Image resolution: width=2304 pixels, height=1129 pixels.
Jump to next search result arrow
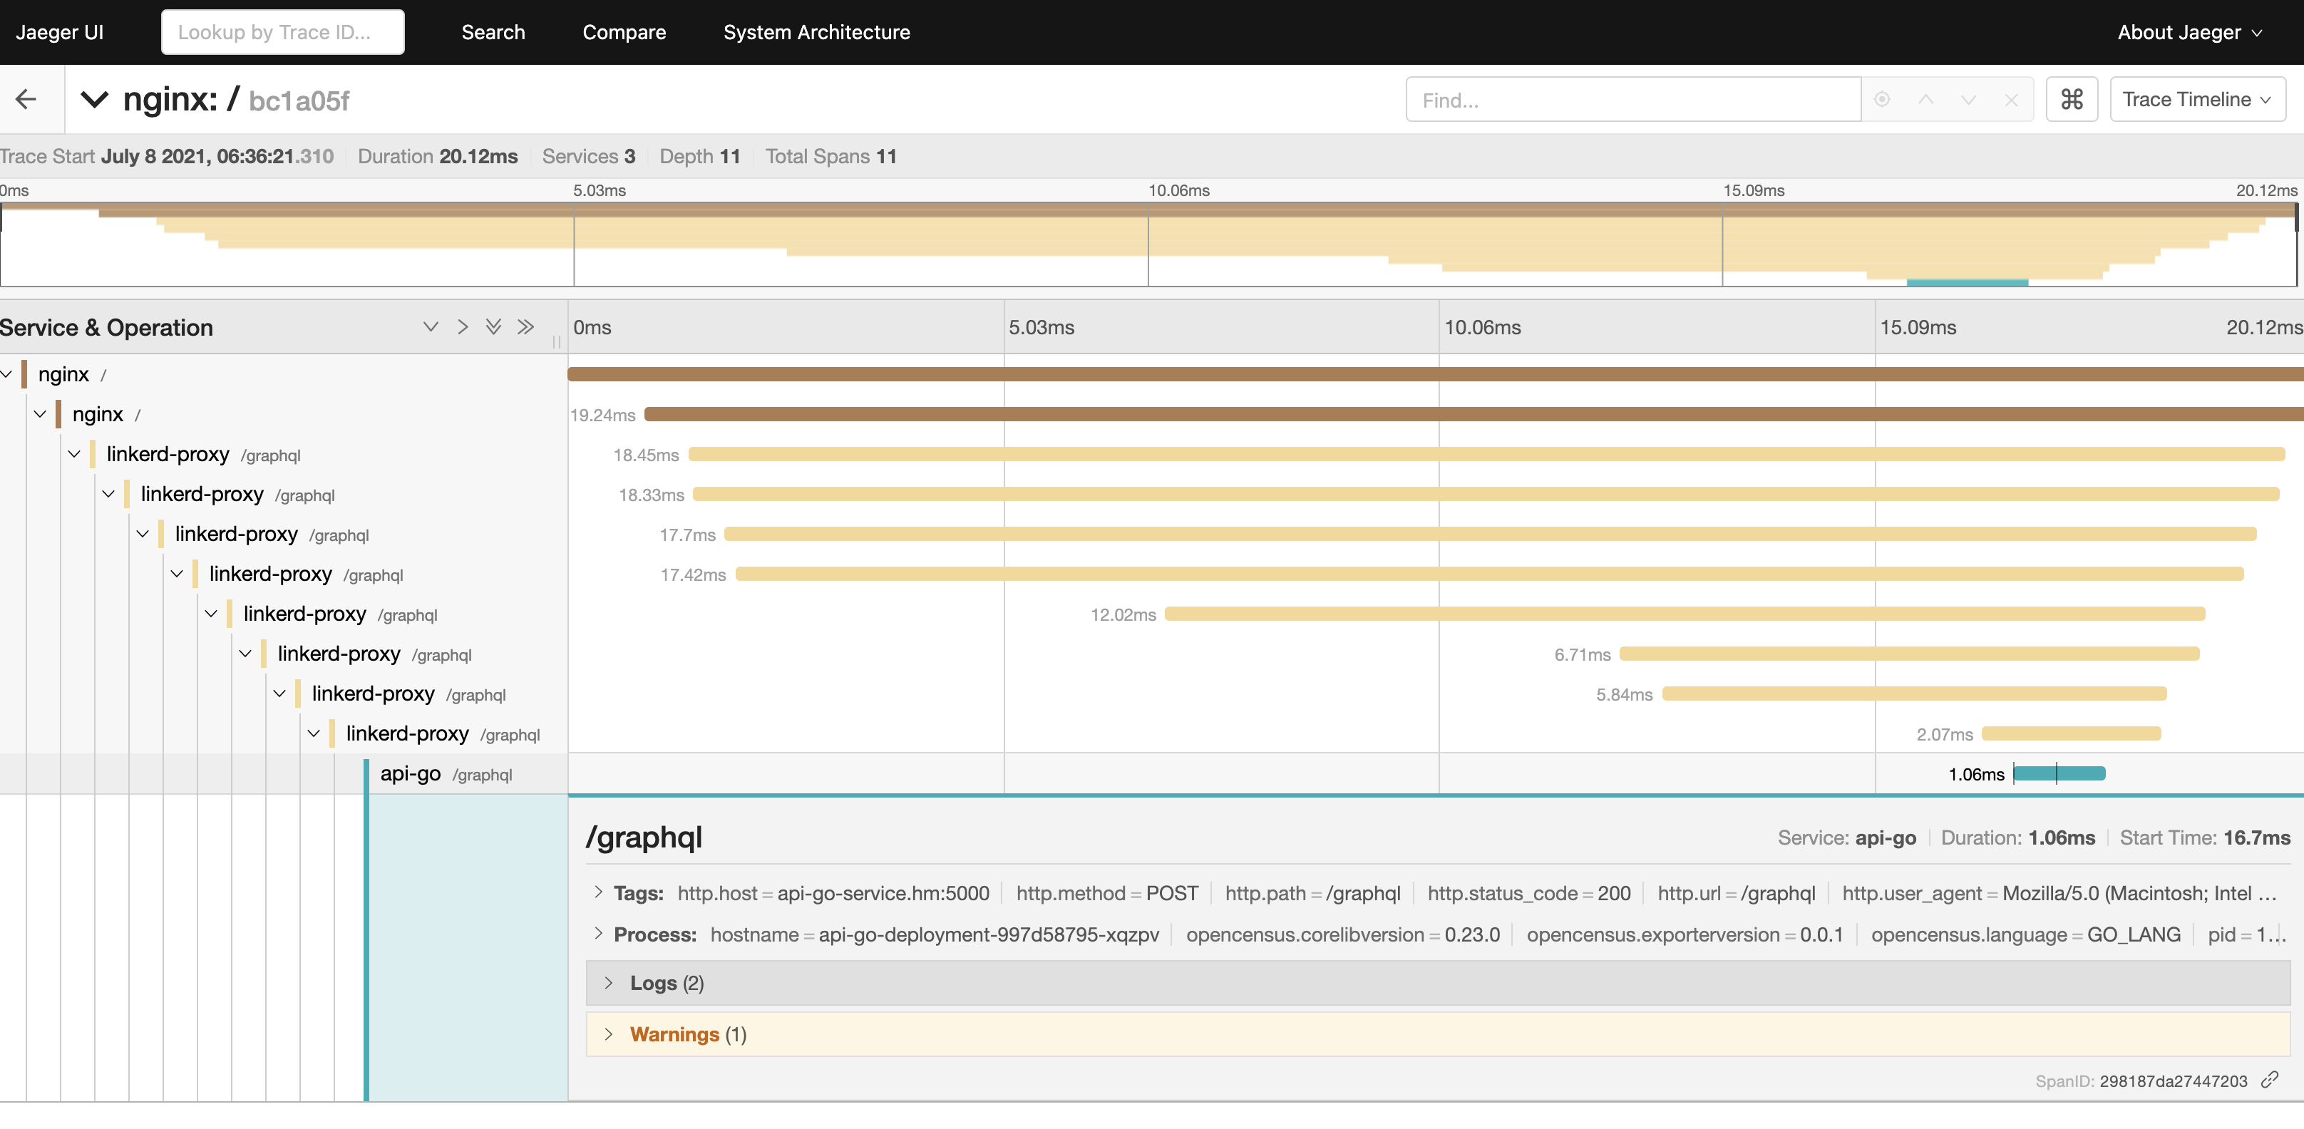pos(1968,99)
